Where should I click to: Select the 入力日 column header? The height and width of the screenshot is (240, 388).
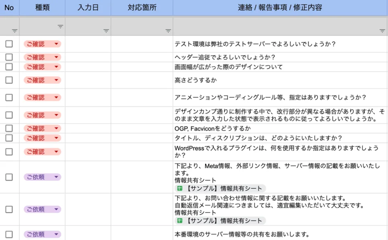pos(88,8)
